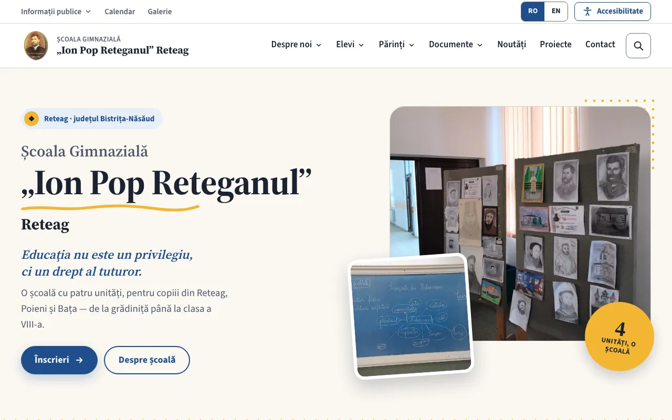Expand the Documente dropdown
Viewport: 672px width, 420px height.
tap(456, 45)
